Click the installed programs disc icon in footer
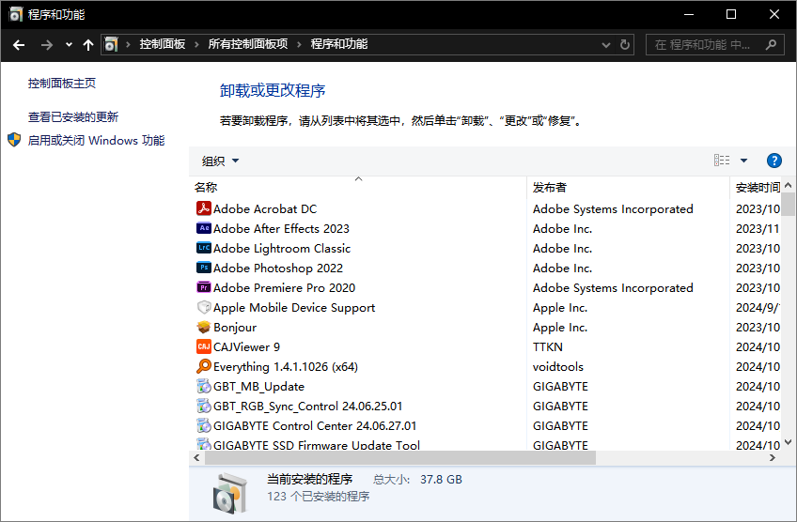The width and height of the screenshot is (797, 522). [232, 493]
